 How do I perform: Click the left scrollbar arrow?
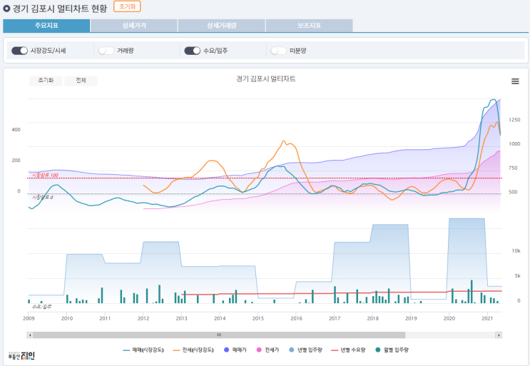click(30, 335)
